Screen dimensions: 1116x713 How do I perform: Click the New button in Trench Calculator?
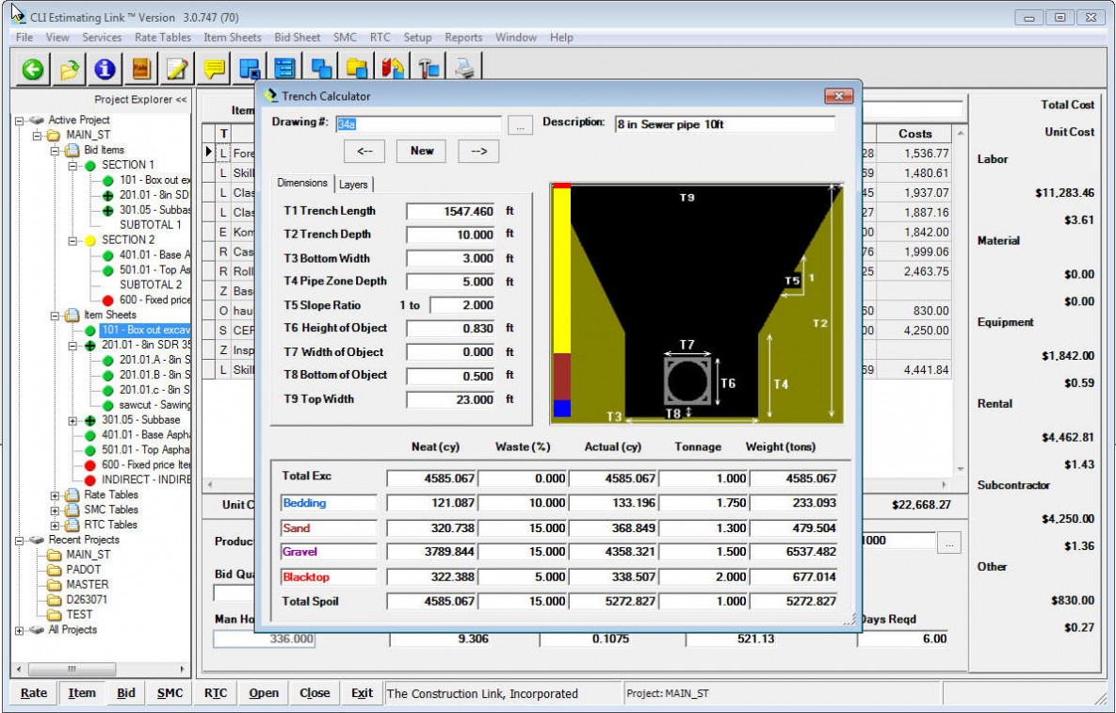[x=422, y=151]
